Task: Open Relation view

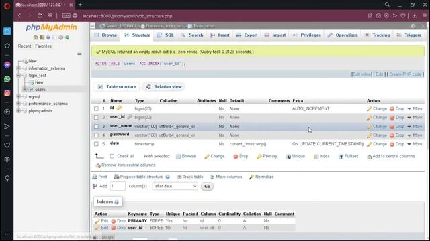Action: coord(164,87)
